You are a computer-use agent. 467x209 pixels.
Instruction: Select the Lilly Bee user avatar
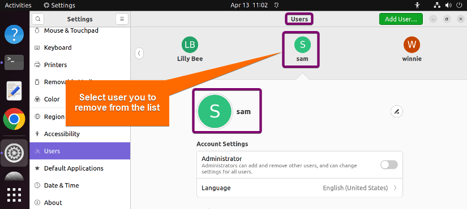(190, 45)
